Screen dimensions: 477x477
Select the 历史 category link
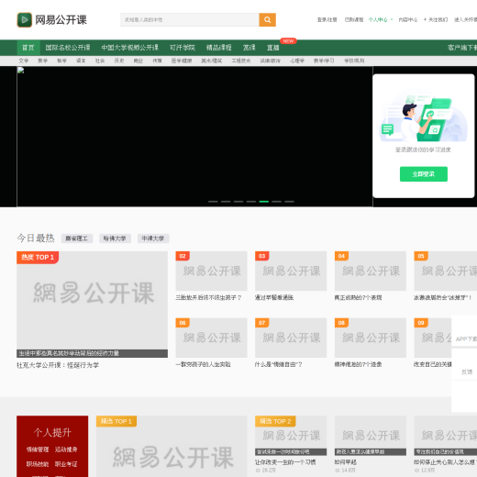(119, 61)
